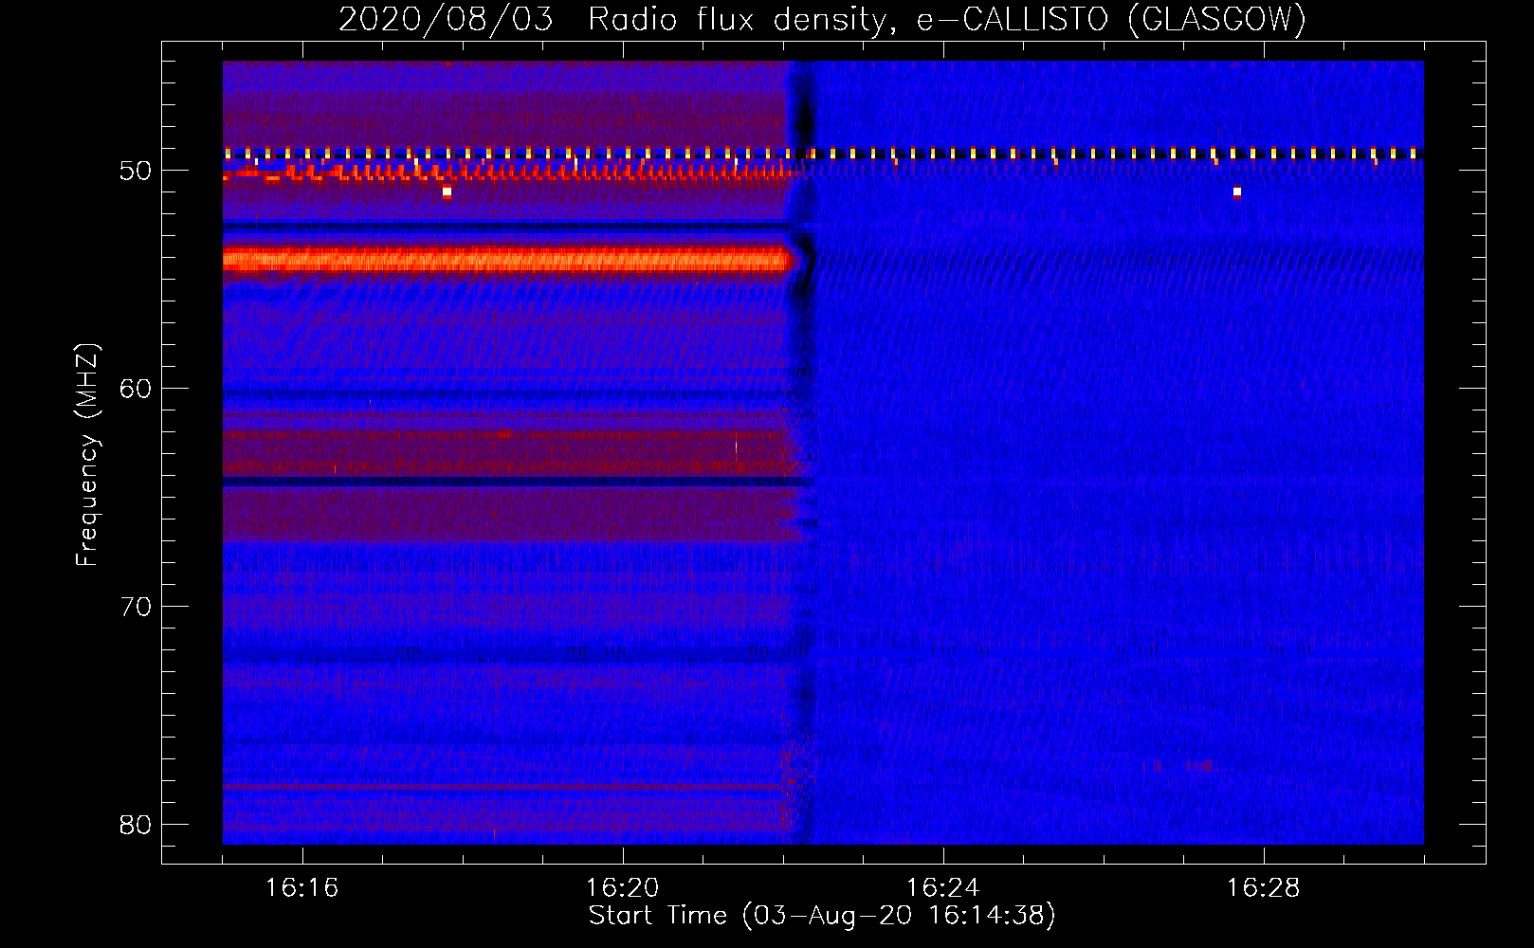Screen dimensions: 1534x948
Task: Select the 16:16 time tick label
Action: coord(301,888)
